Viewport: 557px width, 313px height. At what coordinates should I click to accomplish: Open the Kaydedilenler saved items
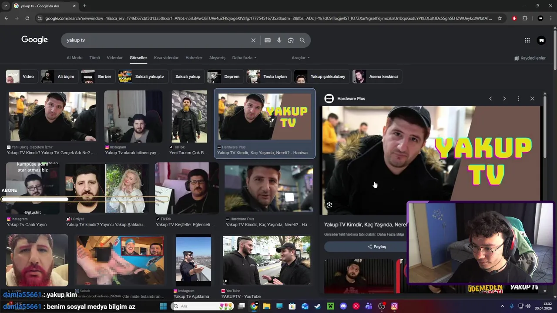(x=530, y=58)
